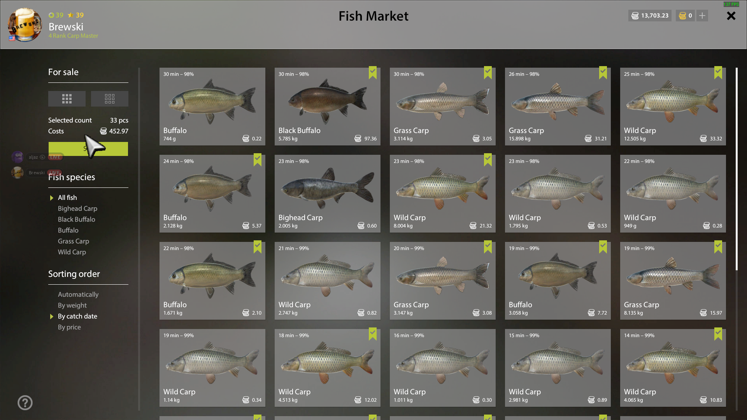Uncheck the Black Buffalo 5.785 kg bookmark
Screen dimensions: 747x420
pos(373,72)
